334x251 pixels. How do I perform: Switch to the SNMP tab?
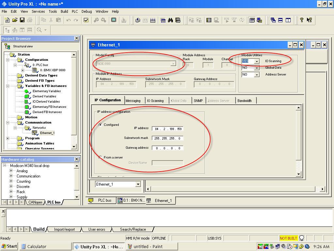[x=198, y=101]
